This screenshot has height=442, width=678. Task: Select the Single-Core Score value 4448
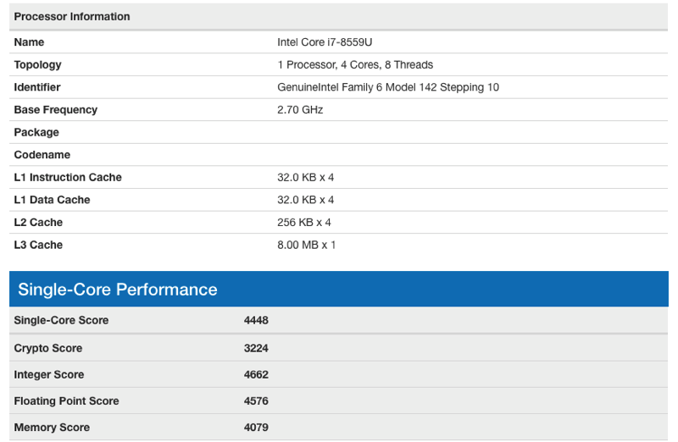tap(256, 321)
